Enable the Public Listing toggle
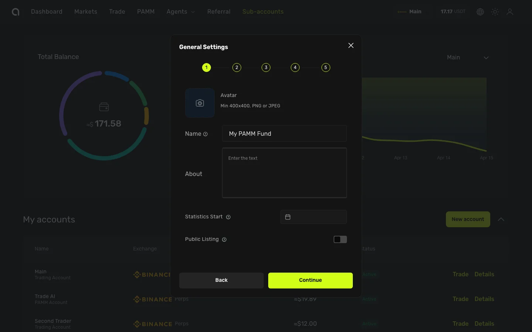The width and height of the screenshot is (532, 332). click(x=340, y=239)
